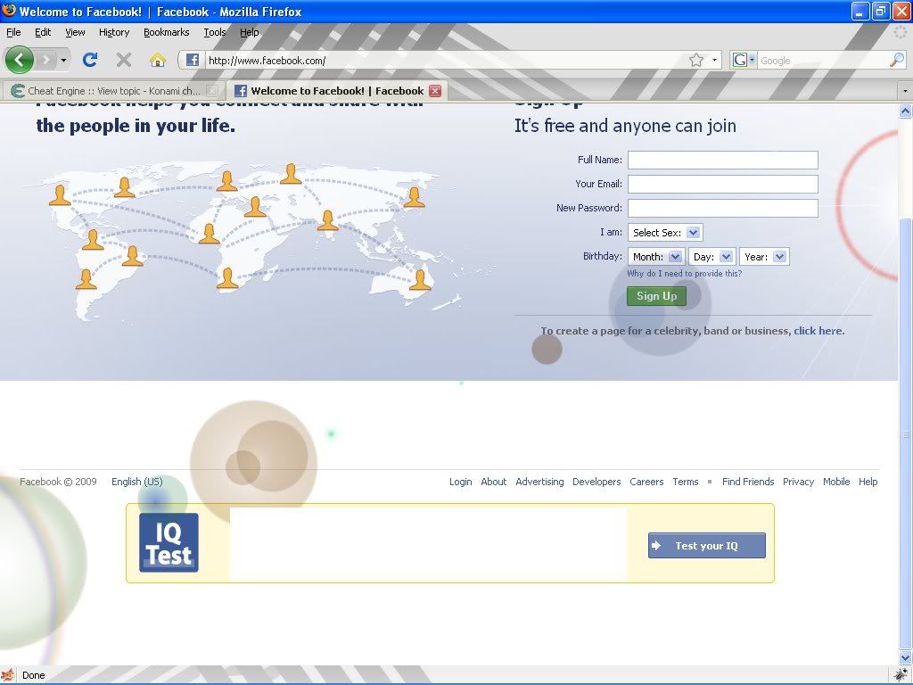The height and width of the screenshot is (685, 913).
Task: Open the Bookmarks menu
Action: (166, 32)
